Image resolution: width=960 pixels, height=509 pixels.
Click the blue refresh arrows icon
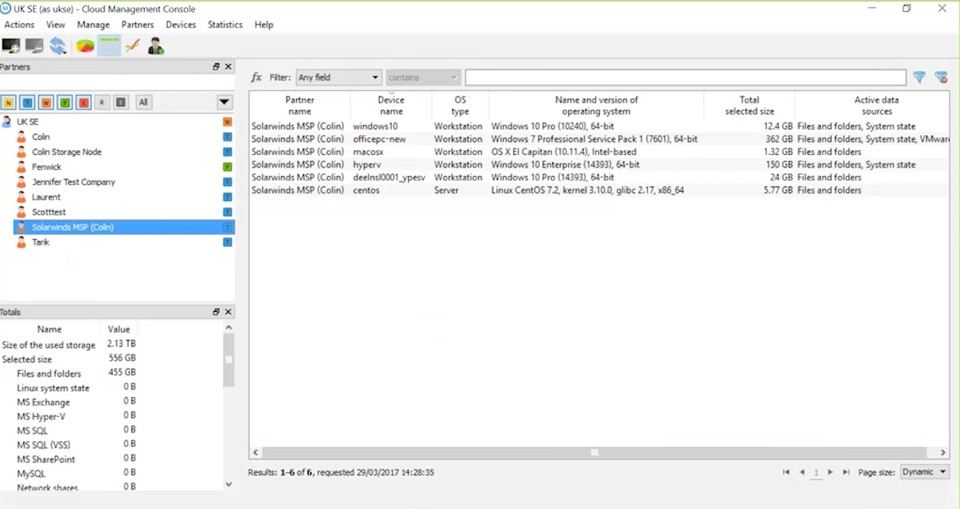(x=58, y=46)
